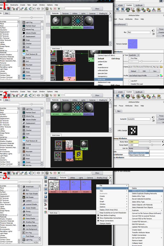Open the Use Default Input Profile dropdown
164x246 pixels.
(144, 76)
